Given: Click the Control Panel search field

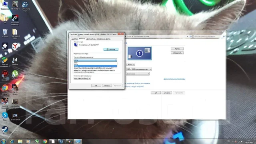Looking at the screenshot, I should pos(209,36).
